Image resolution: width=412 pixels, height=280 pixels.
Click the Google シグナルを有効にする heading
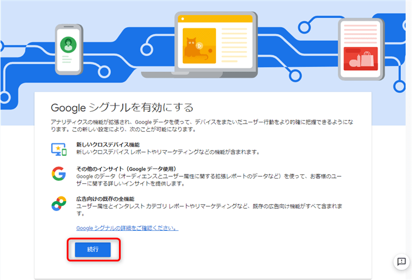[x=122, y=108]
